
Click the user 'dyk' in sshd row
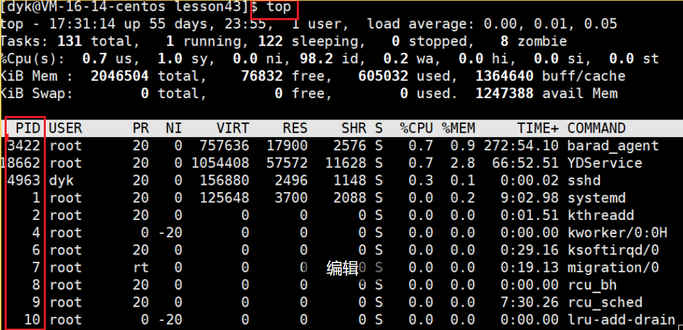62,180
